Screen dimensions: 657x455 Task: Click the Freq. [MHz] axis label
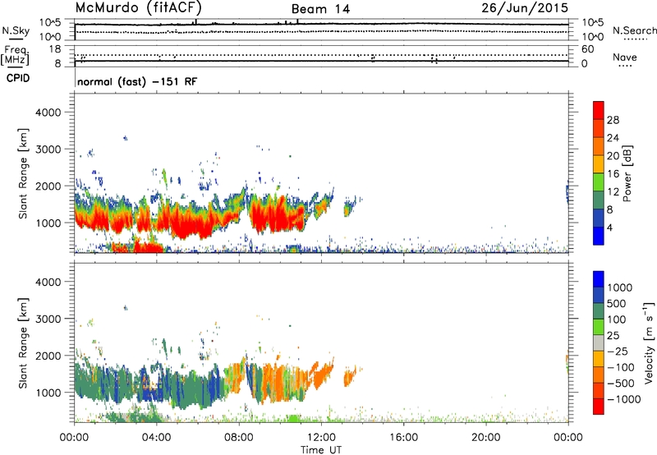point(15,56)
